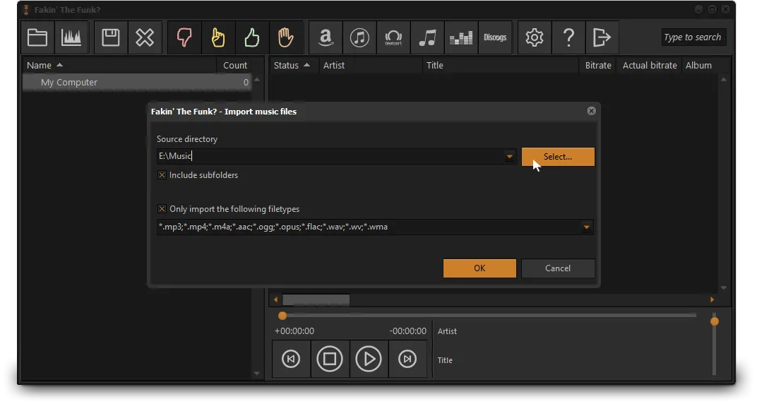The image size is (757, 404).
Task: Open the import folder icon in toolbar
Action: pos(37,37)
